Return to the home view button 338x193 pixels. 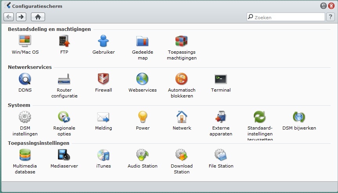point(38,17)
